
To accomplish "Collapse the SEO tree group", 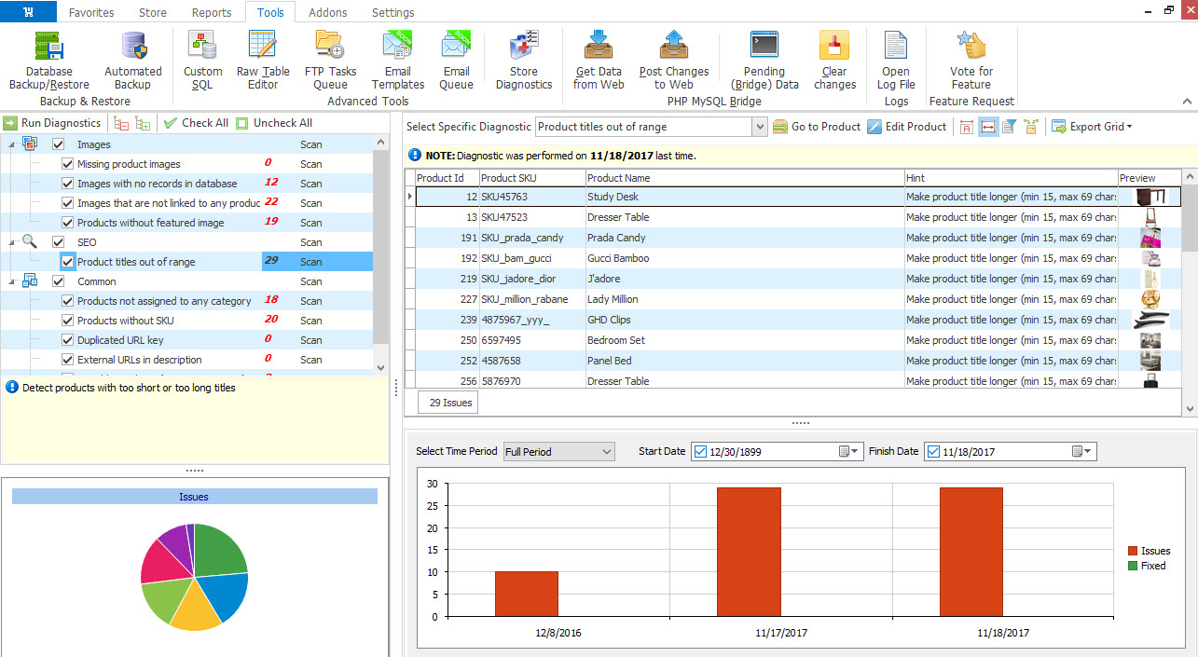I will point(12,241).
